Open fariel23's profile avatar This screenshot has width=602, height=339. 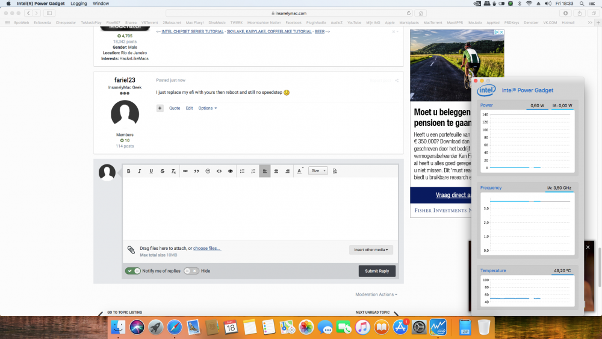click(x=125, y=114)
